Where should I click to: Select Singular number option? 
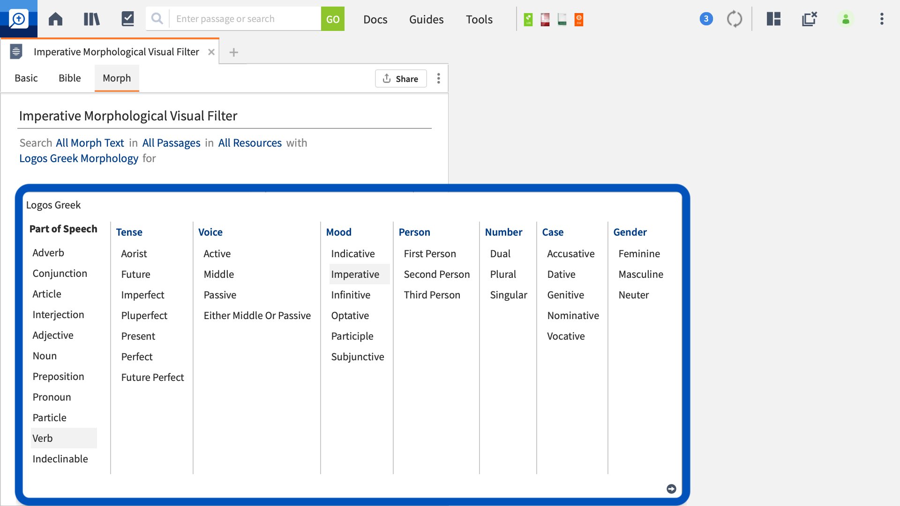(x=509, y=295)
